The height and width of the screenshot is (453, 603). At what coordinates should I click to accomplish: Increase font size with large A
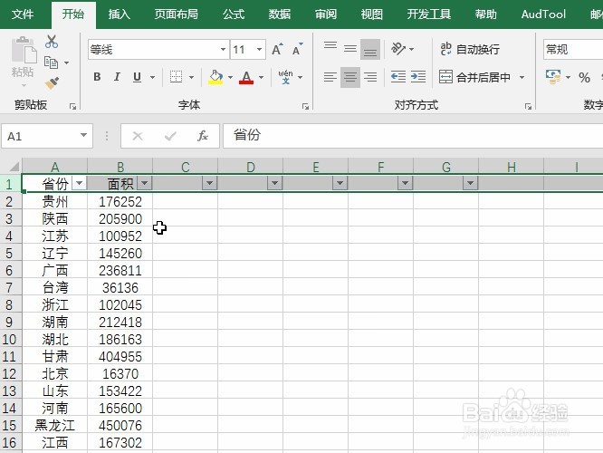point(277,49)
